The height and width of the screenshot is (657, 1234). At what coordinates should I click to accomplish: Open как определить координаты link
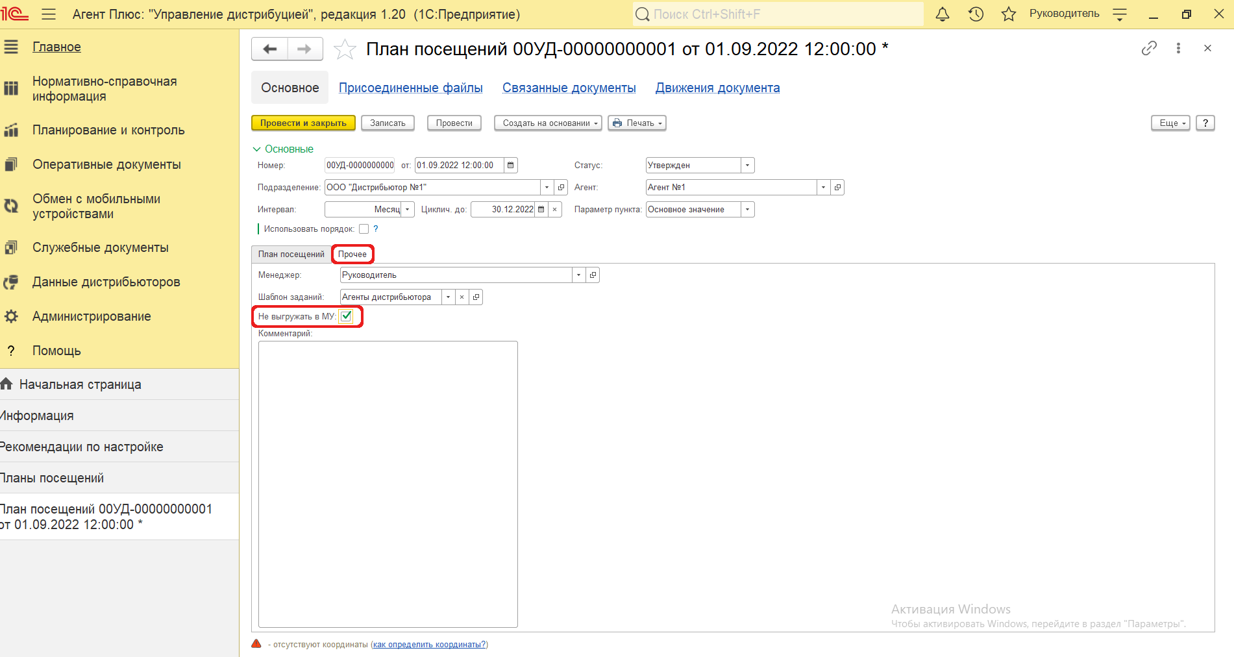429,645
